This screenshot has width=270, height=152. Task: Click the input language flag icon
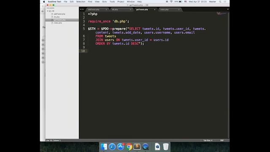186,2
